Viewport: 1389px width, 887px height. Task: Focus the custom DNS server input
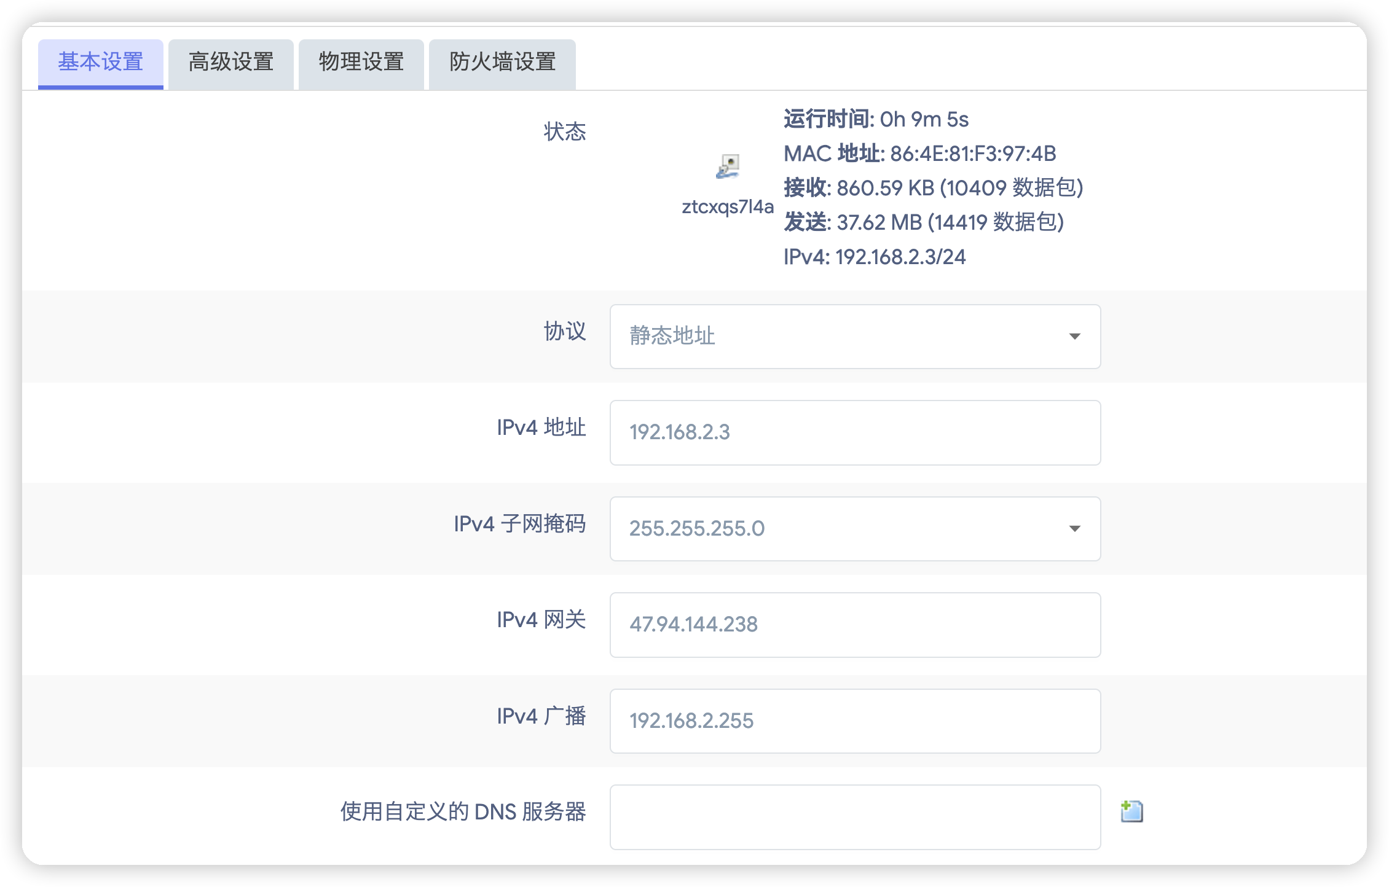click(x=854, y=817)
